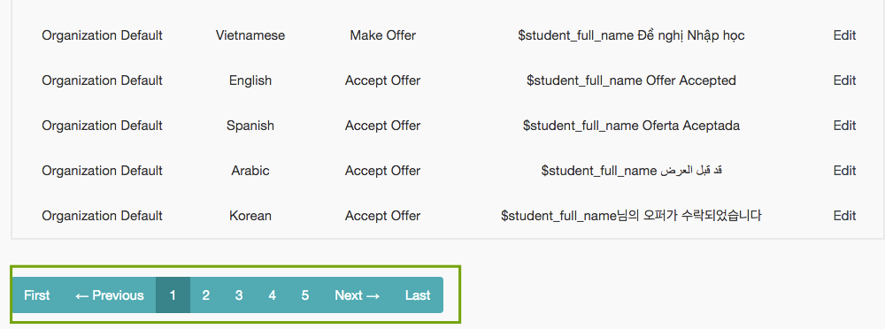Go to the First page

click(37, 295)
